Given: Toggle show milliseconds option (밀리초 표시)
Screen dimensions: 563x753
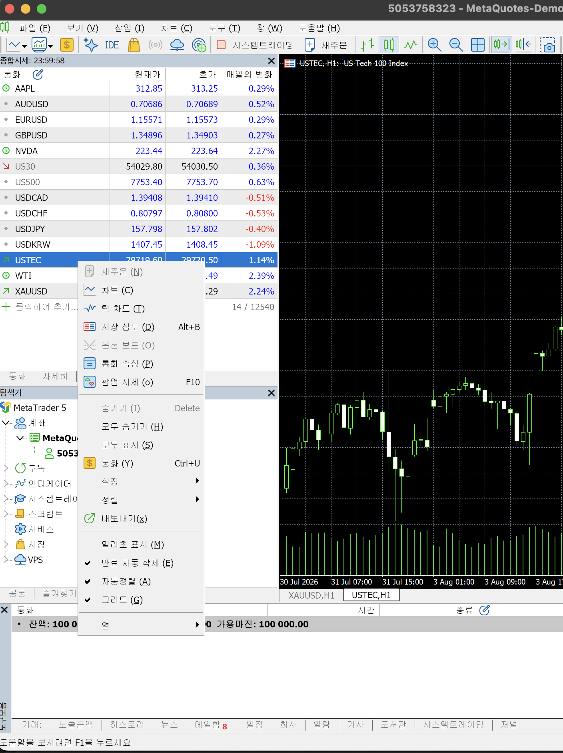Looking at the screenshot, I should click(141, 545).
